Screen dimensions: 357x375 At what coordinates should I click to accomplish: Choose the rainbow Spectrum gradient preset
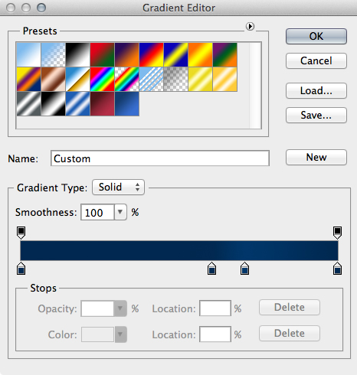coord(102,80)
